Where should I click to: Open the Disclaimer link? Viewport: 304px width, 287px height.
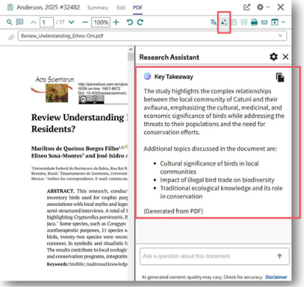(276, 277)
